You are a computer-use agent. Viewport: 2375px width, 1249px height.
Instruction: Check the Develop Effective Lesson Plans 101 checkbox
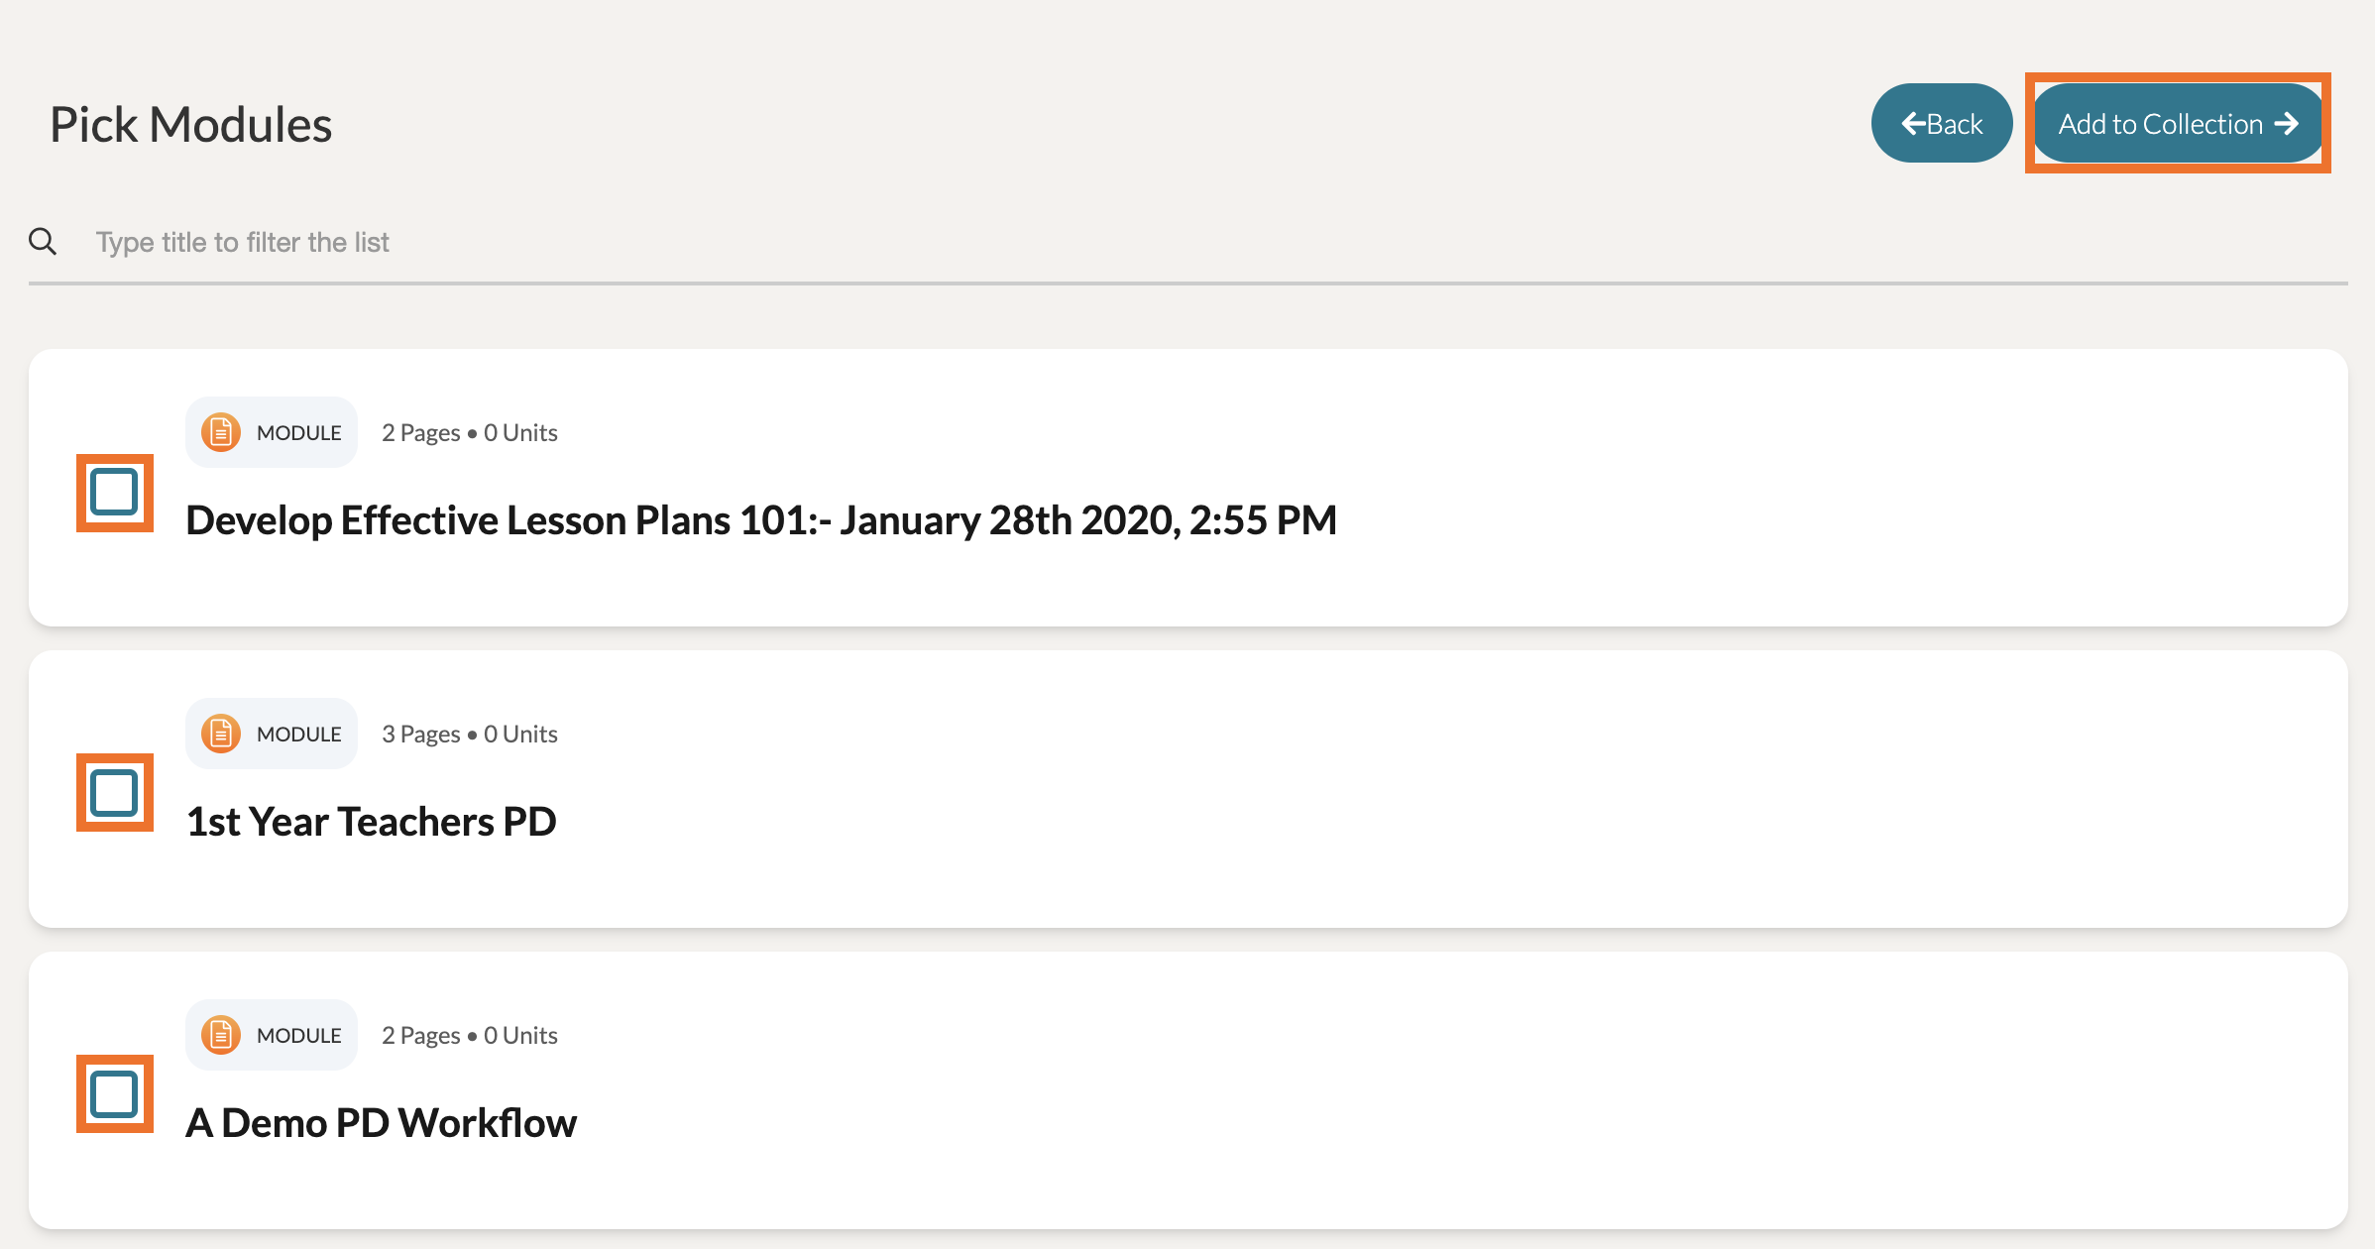[x=114, y=493]
